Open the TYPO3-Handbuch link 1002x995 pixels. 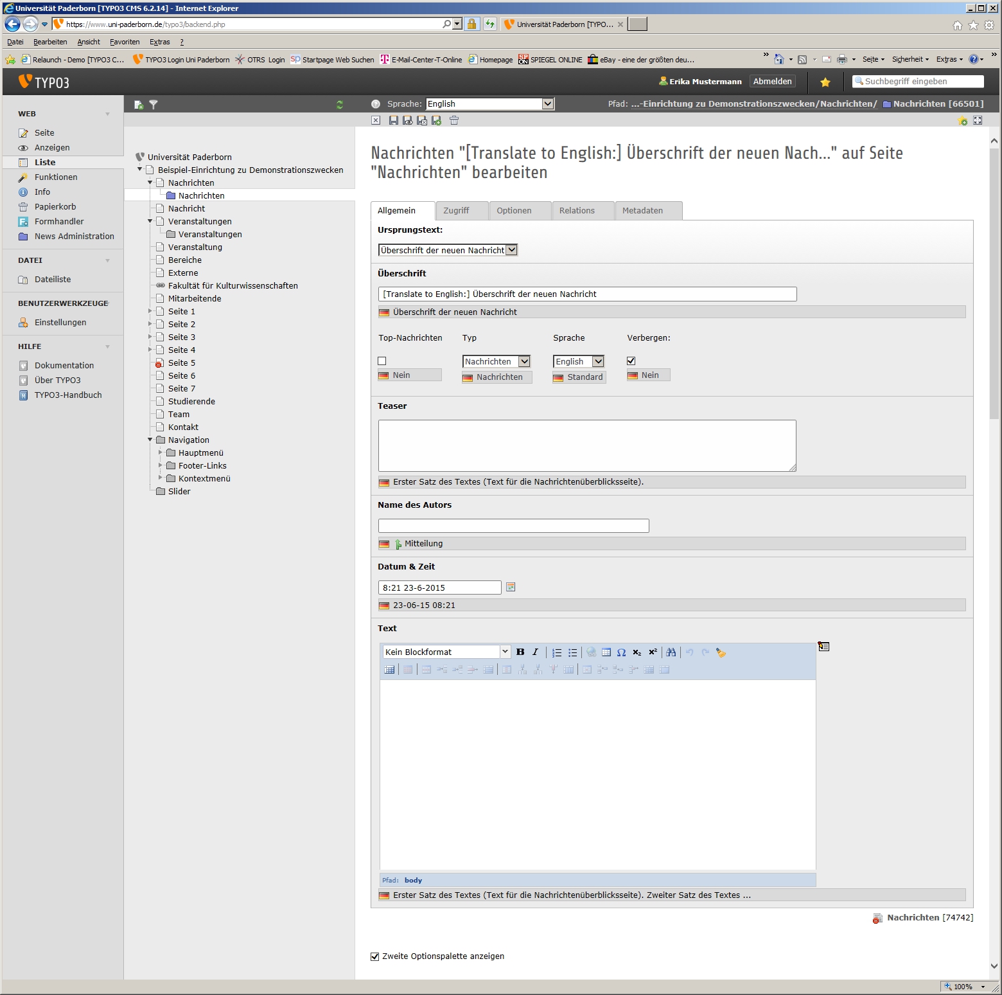[x=68, y=395]
